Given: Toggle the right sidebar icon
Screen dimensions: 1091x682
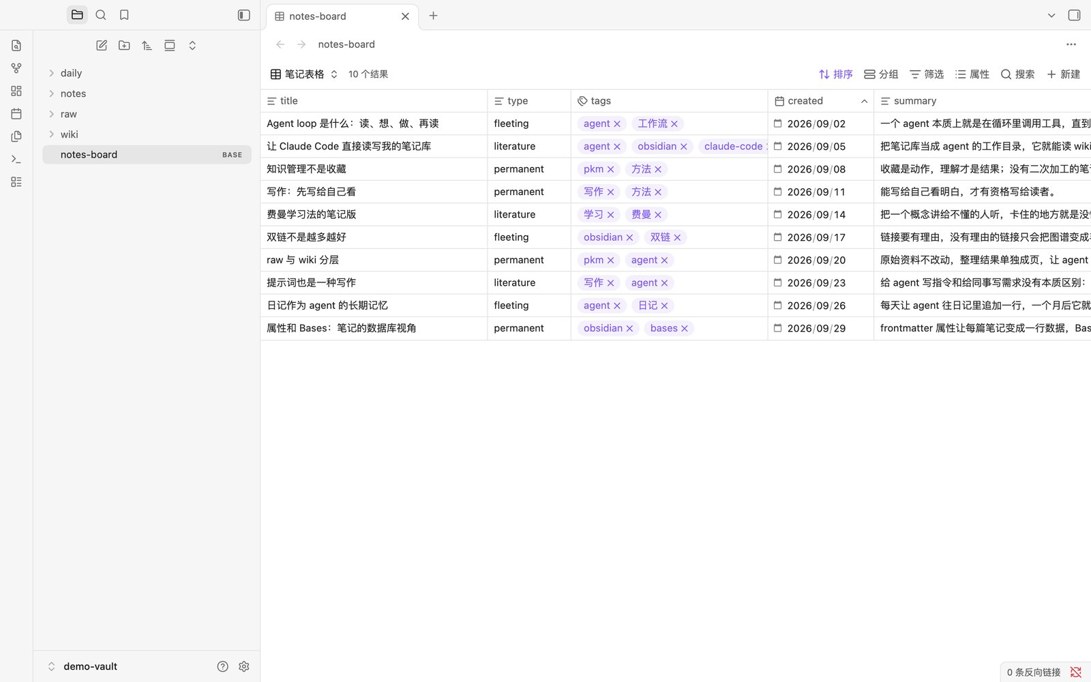Looking at the screenshot, I should point(1074,15).
